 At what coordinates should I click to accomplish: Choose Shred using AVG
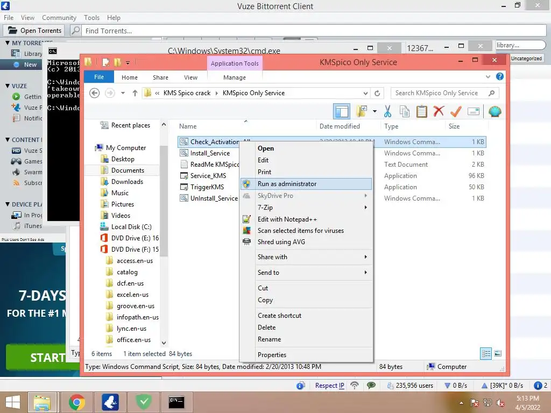coord(306,241)
